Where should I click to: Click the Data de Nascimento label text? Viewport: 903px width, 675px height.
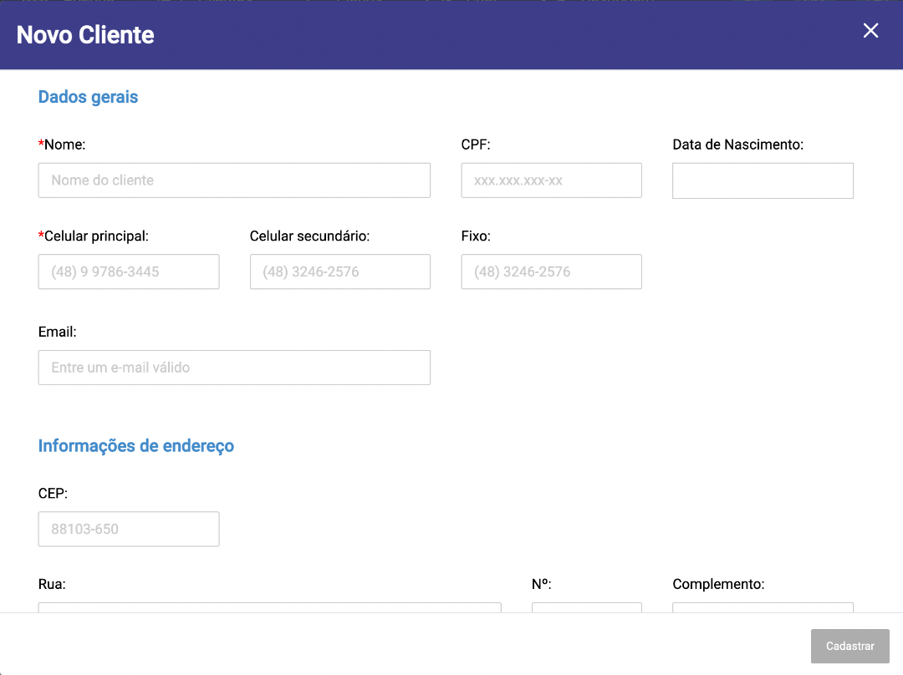coord(737,145)
